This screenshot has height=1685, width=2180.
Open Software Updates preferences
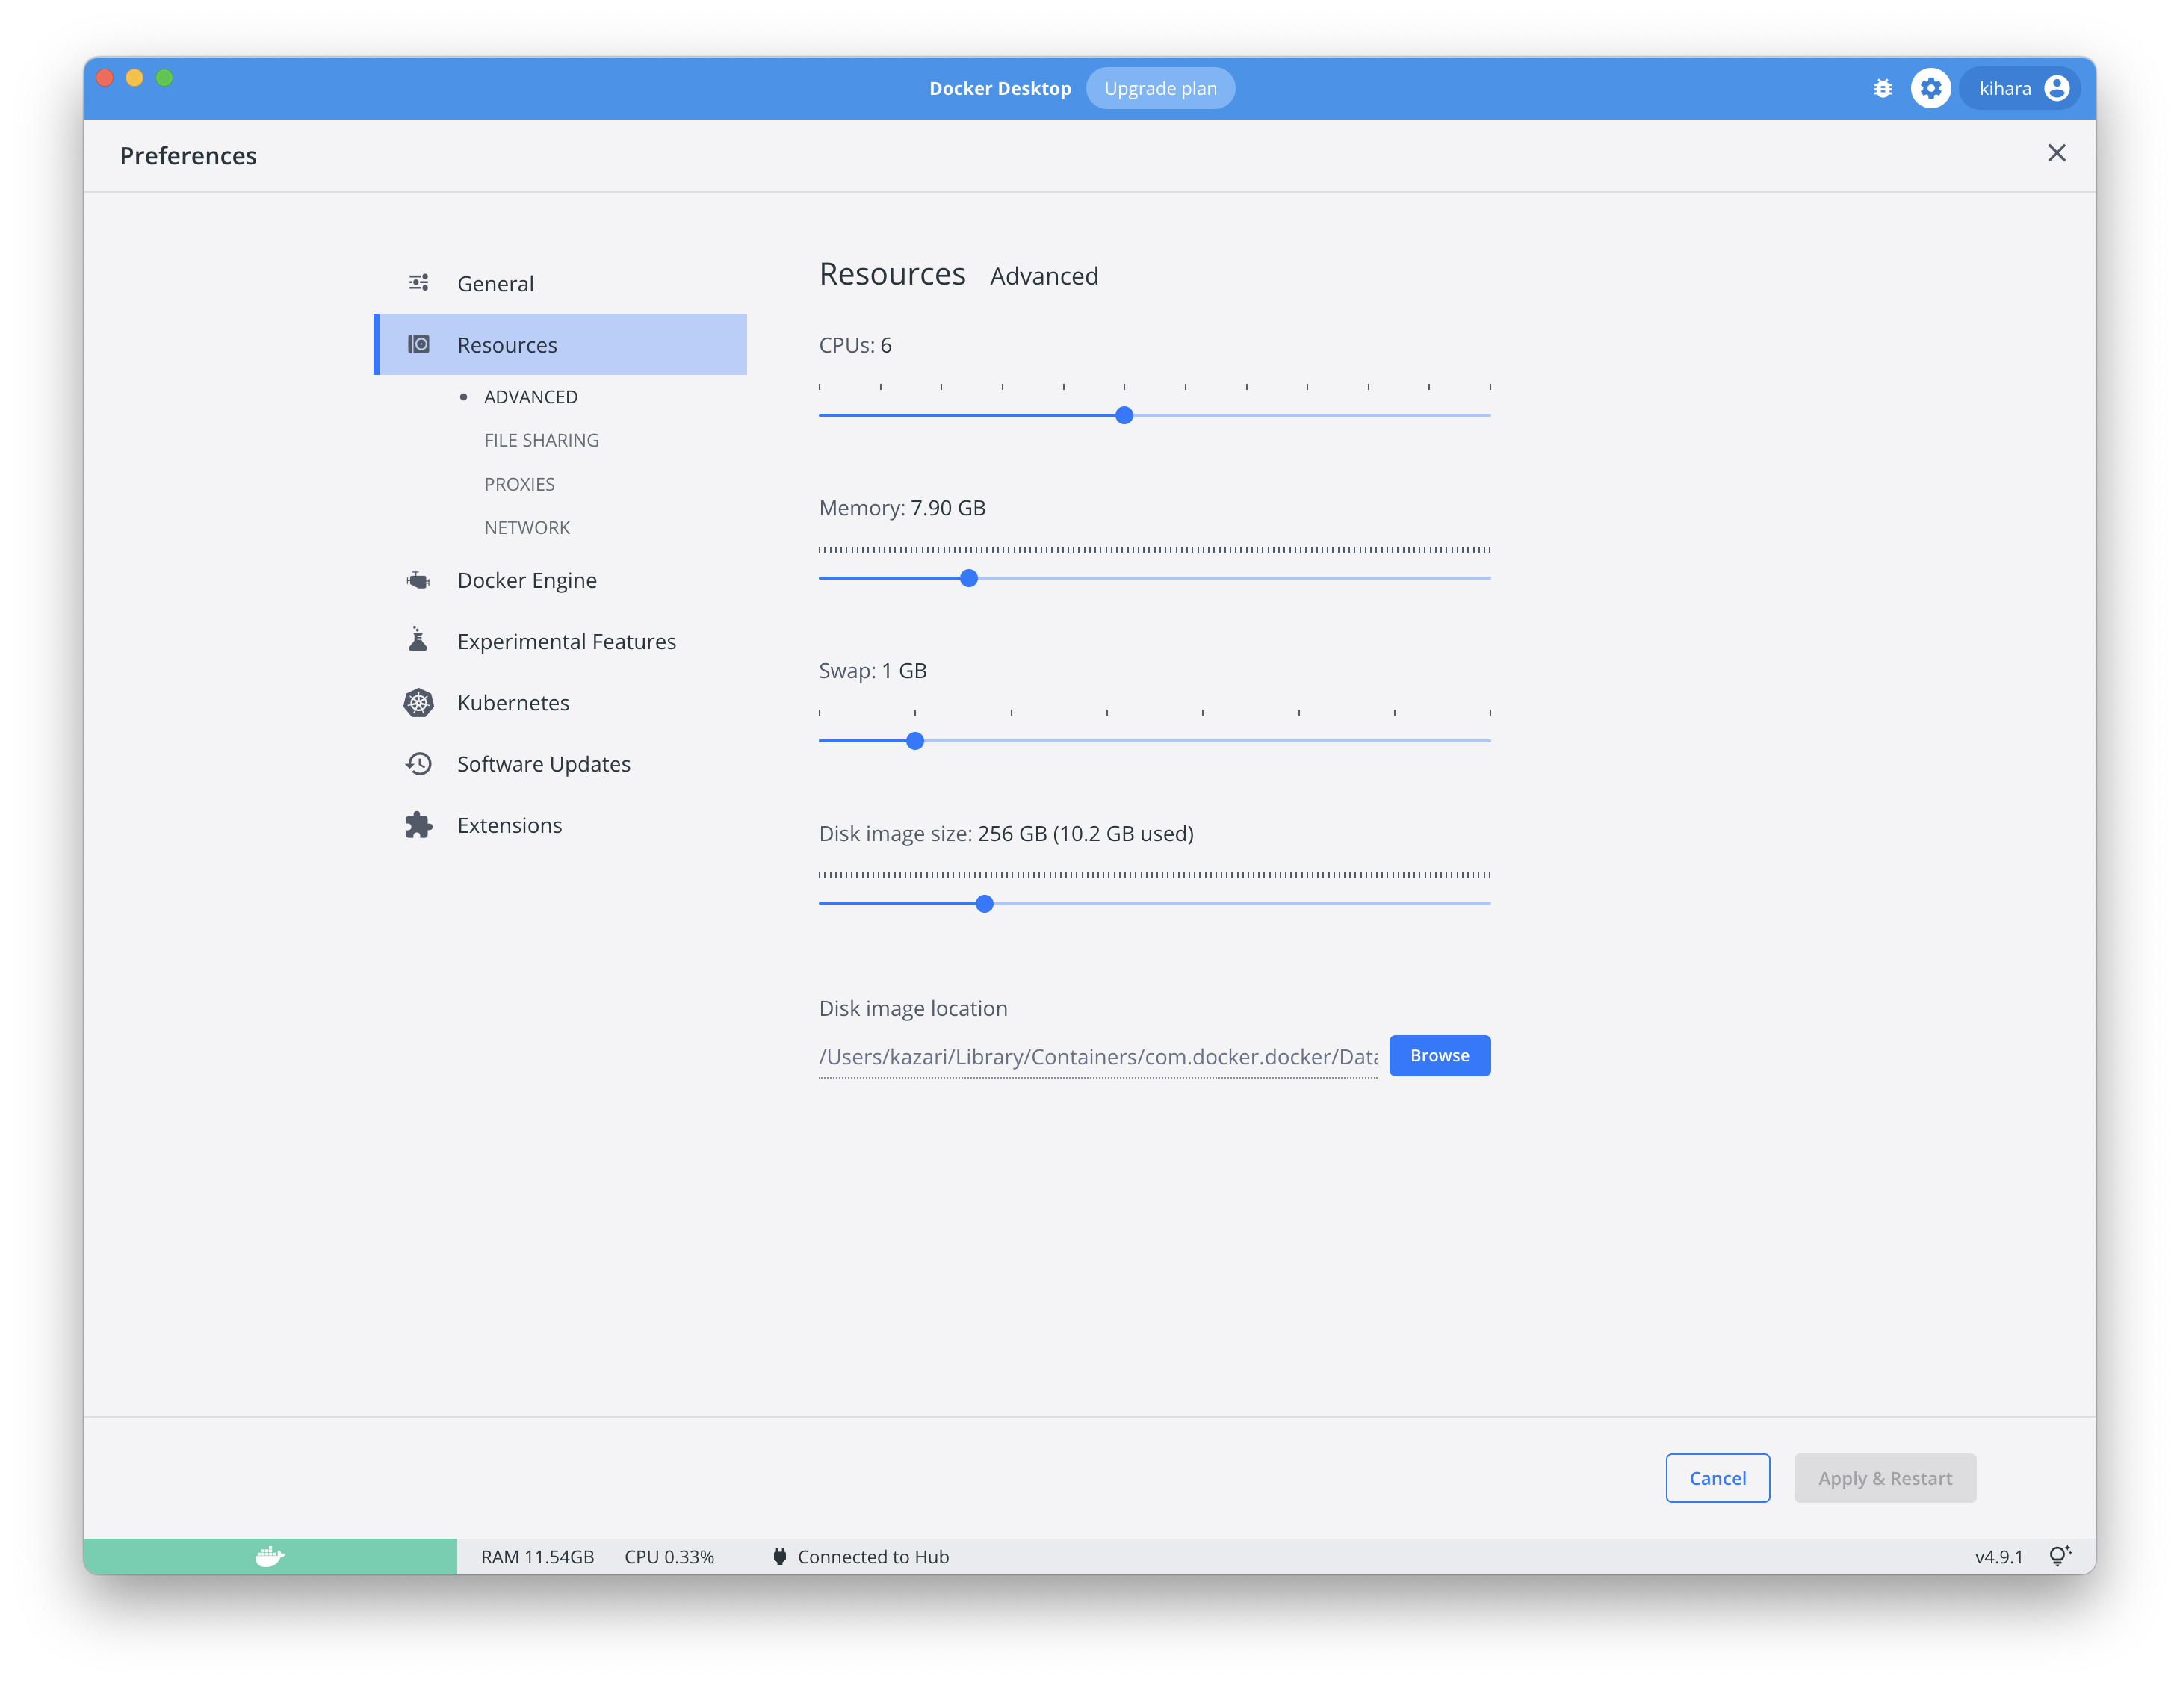pyautogui.click(x=543, y=764)
